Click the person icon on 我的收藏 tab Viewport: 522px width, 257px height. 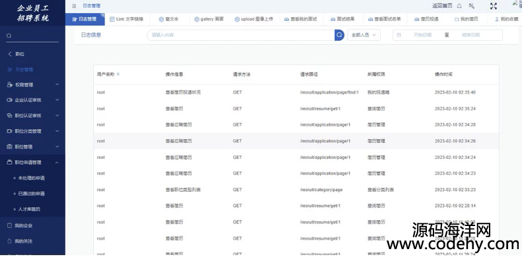(497, 19)
